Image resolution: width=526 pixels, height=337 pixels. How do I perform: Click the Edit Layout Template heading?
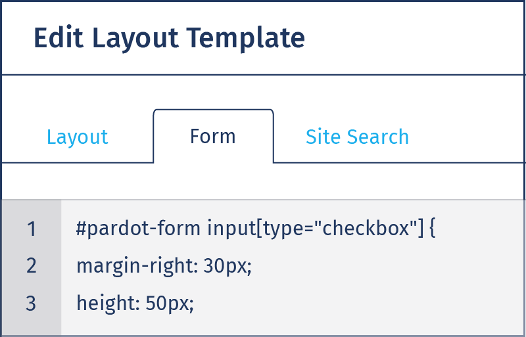tap(170, 38)
